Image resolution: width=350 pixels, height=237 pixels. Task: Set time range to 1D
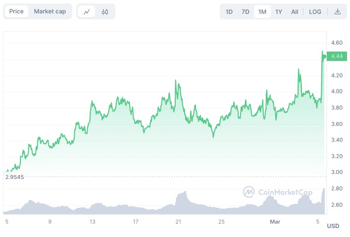point(229,11)
